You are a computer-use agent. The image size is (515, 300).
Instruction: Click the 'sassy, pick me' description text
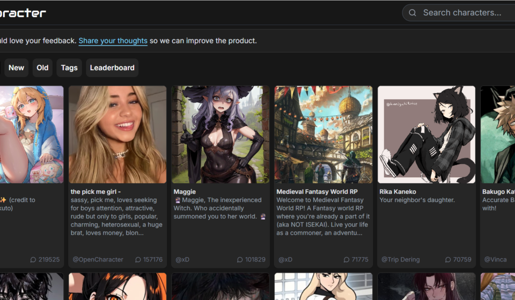[116, 216]
